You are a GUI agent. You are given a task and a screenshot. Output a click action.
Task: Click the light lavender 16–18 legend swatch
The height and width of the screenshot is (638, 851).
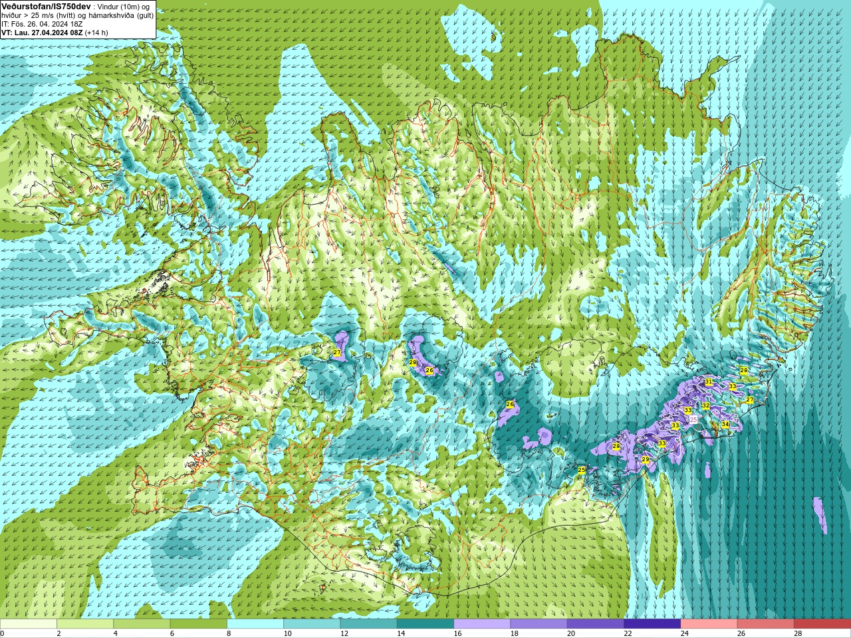[482, 624]
